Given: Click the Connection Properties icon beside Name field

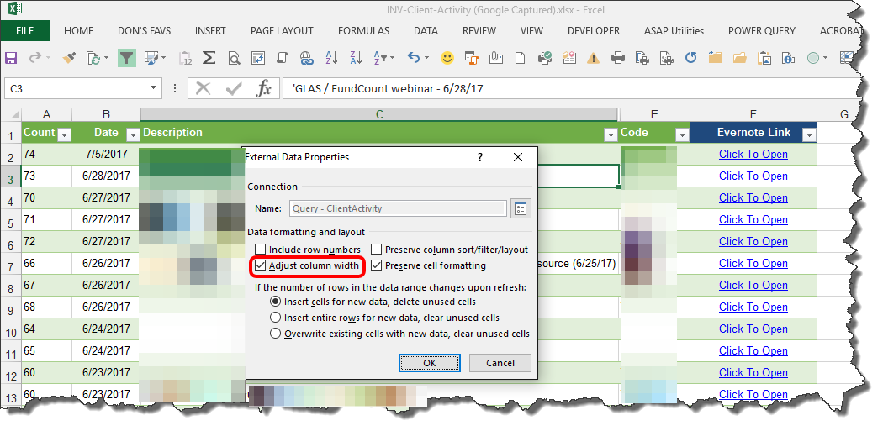Looking at the screenshot, I should tap(521, 208).
